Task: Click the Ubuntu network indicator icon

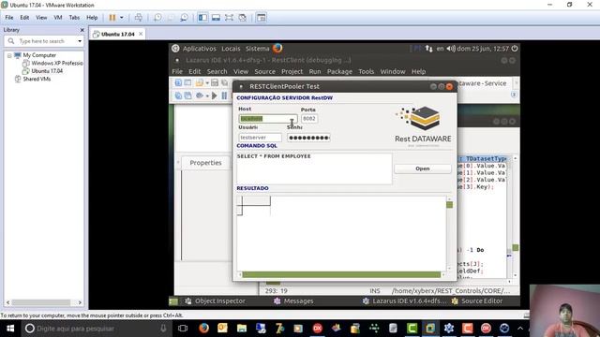Action: tap(429, 49)
